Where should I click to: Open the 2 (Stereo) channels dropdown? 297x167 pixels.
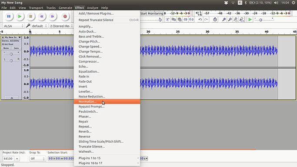[x=61, y=26]
